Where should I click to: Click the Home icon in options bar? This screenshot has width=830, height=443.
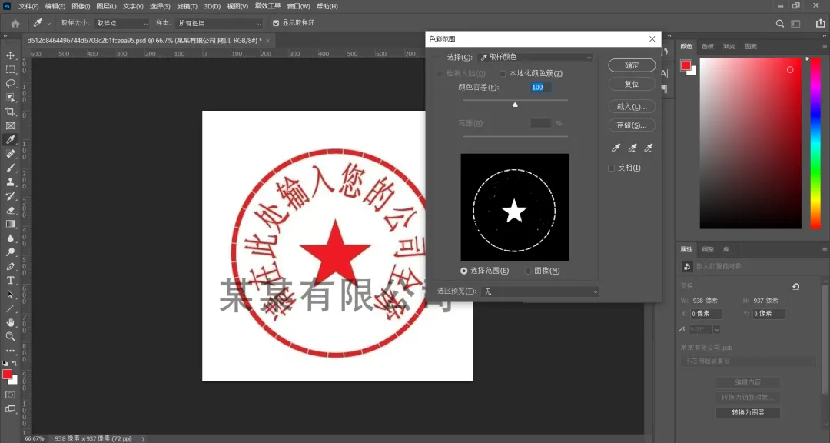(x=15, y=23)
